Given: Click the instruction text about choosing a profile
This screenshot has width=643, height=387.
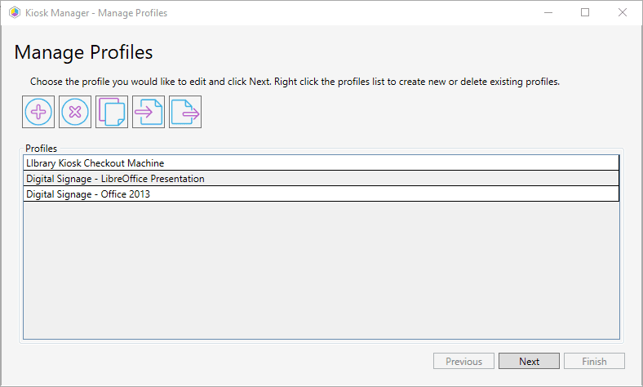Looking at the screenshot, I should (x=295, y=82).
